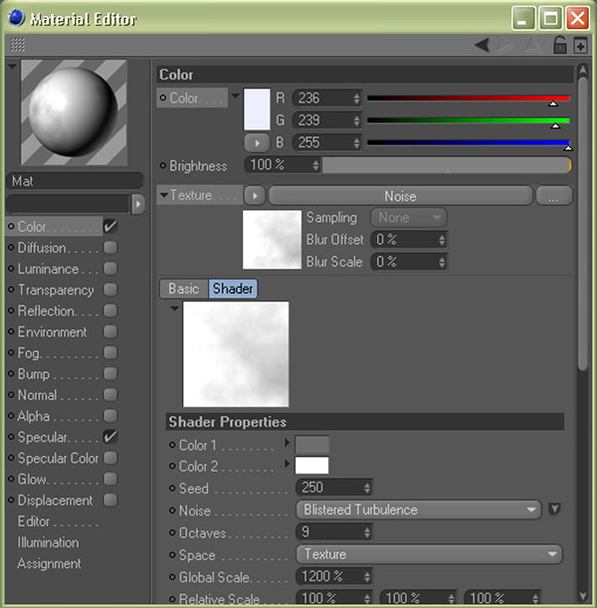Open the Space dropdown set to Texture
The width and height of the screenshot is (597, 608).
(429, 554)
